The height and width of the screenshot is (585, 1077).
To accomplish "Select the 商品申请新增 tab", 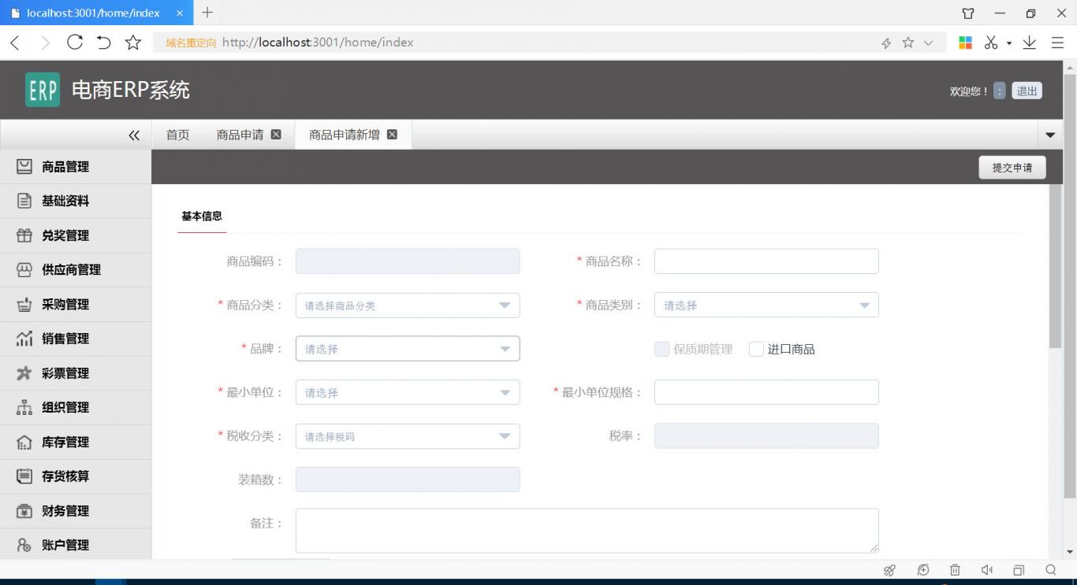I will (345, 135).
